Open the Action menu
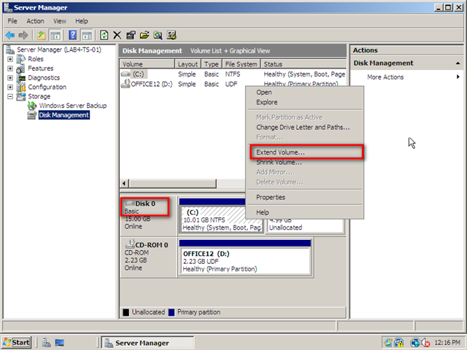Image resolution: width=467 pixels, height=350 pixels. 35,21
